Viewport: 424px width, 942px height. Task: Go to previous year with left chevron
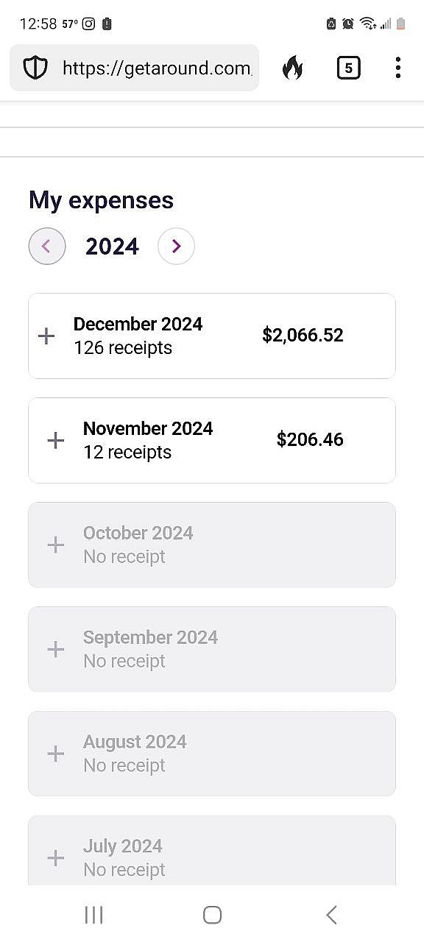pyautogui.click(x=47, y=247)
